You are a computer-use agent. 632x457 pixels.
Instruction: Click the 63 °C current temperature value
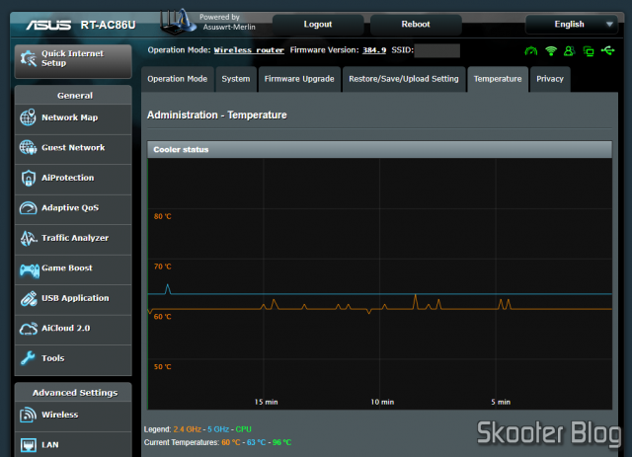click(257, 442)
